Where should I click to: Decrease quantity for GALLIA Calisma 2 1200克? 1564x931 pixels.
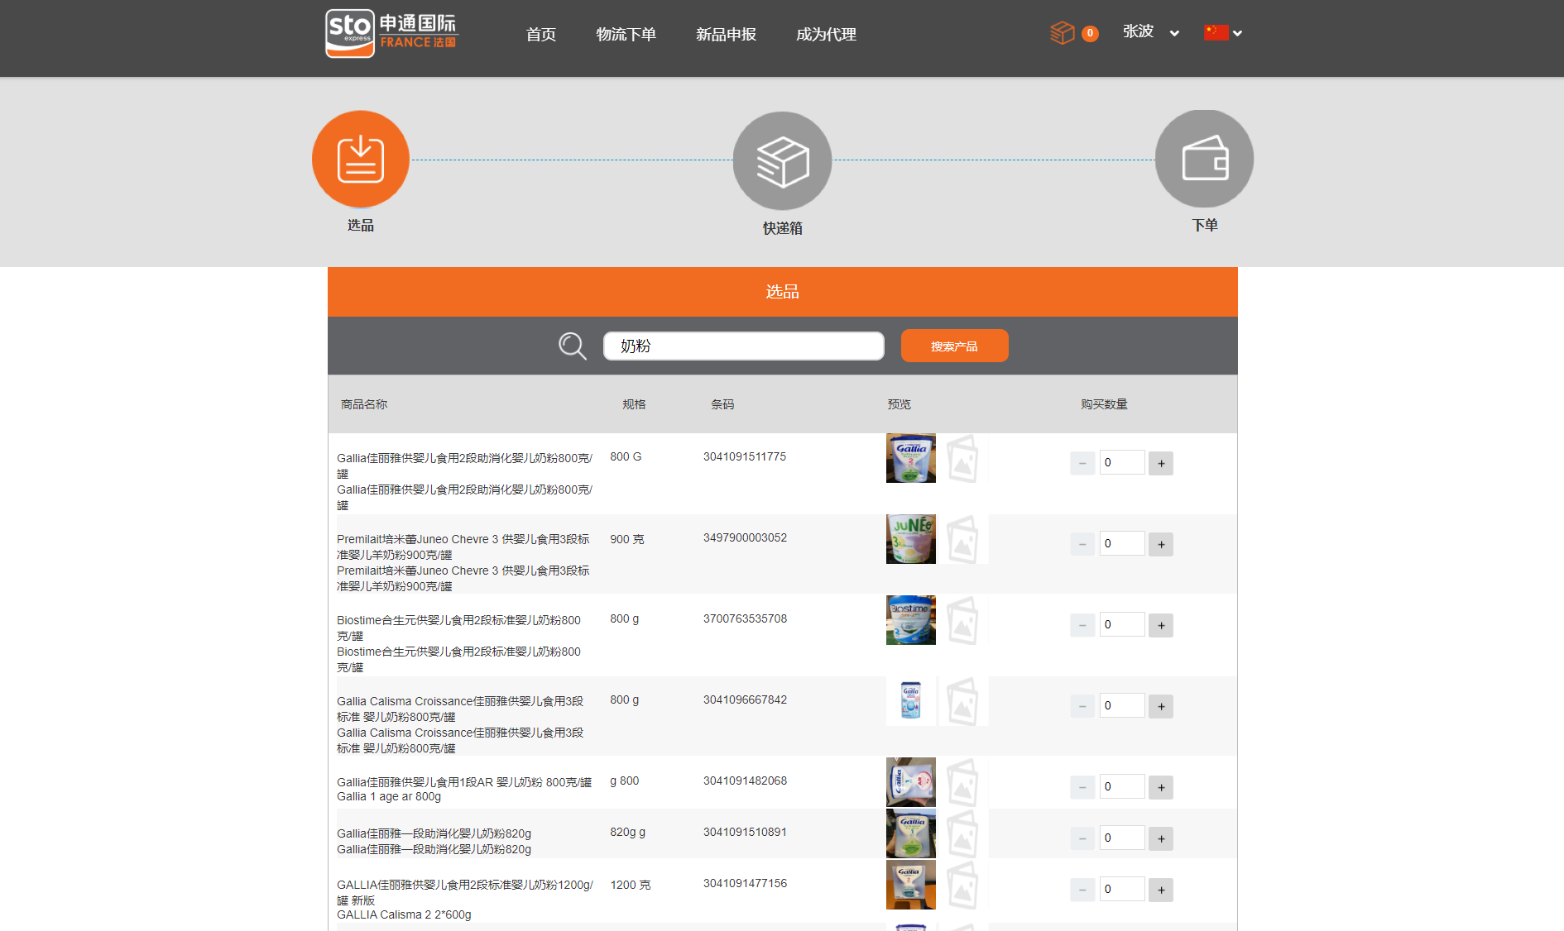point(1082,890)
